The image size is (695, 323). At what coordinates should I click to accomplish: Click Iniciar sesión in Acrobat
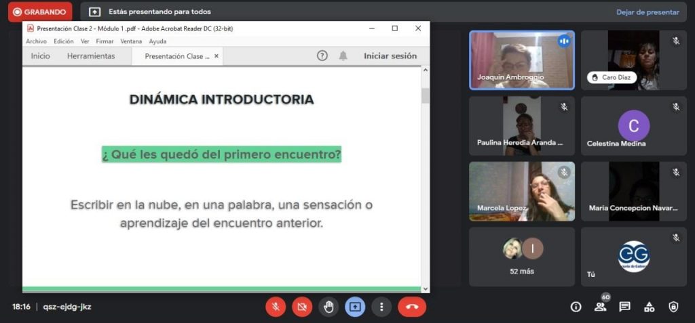[x=390, y=56]
